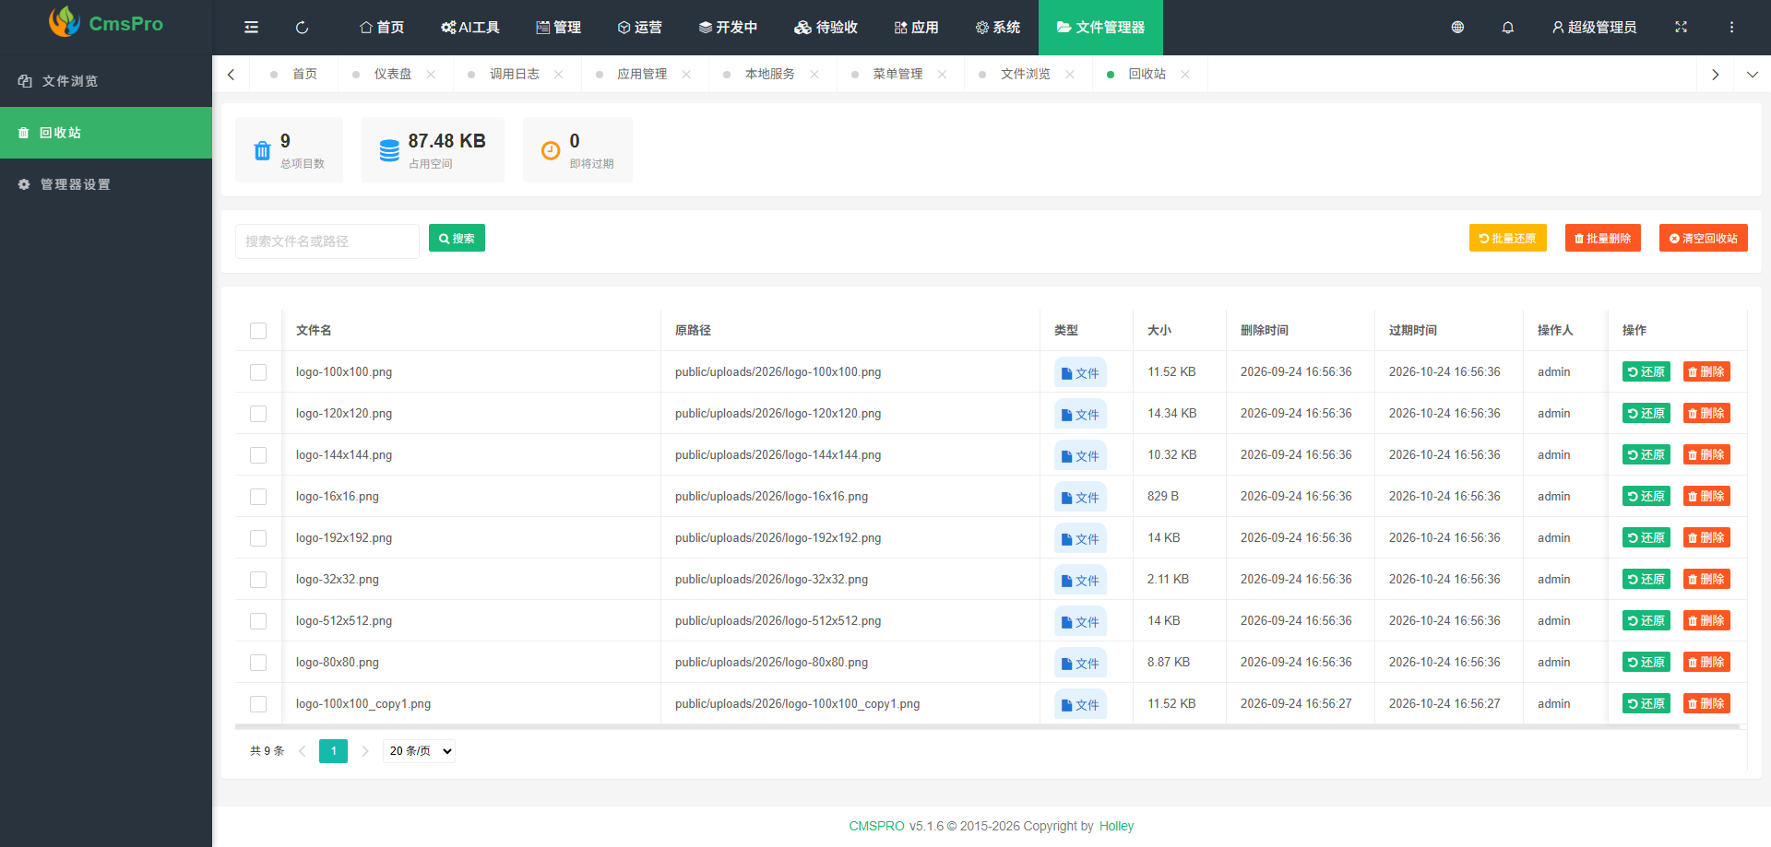Close the 文件浏览 tab
The height and width of the screenshot is (847, 1771).
pos(1070,75)
